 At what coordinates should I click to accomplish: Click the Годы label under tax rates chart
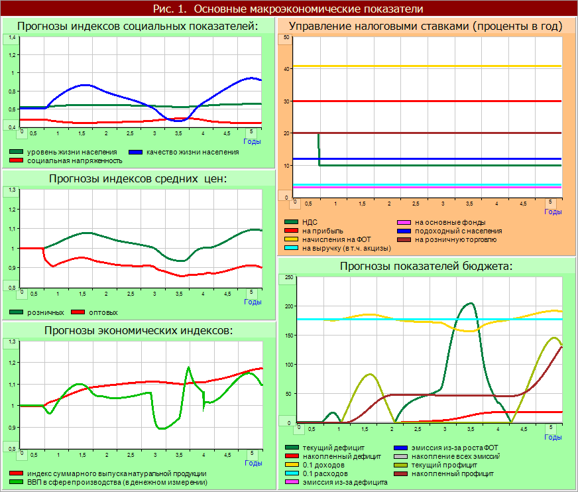553,212
